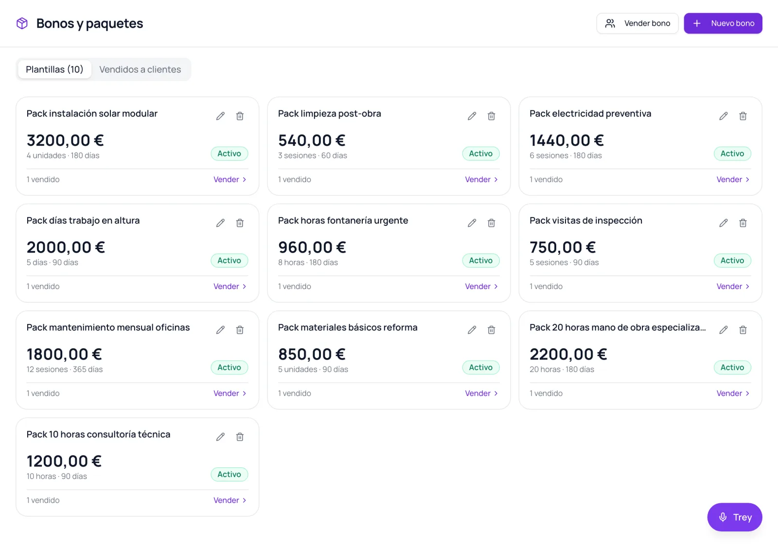Click '20 horas · 180 días' text
Image resolution: width=778 pixels, height=547 pixels.
(x=562, y=369)
